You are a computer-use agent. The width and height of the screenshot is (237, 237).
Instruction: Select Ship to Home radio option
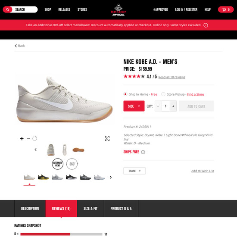coord(125,94)
